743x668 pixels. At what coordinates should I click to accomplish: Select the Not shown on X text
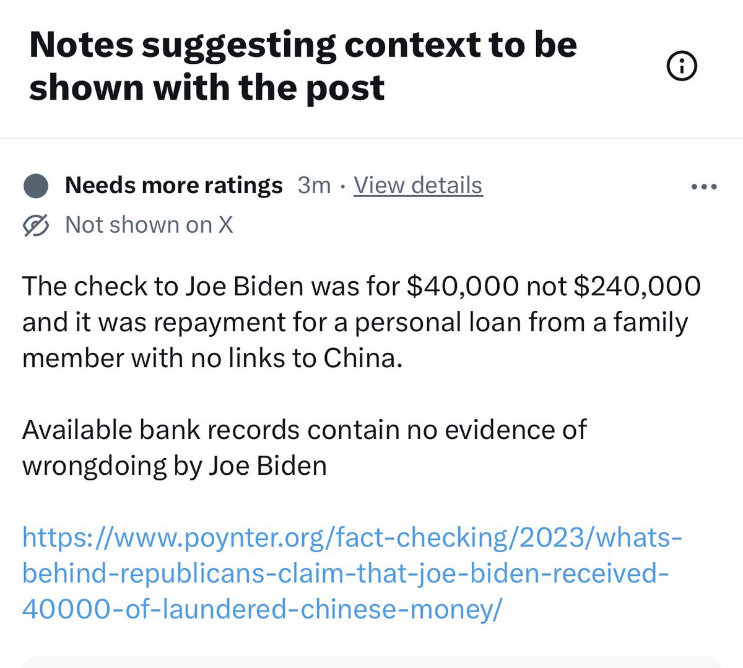[x=149, y=225]
